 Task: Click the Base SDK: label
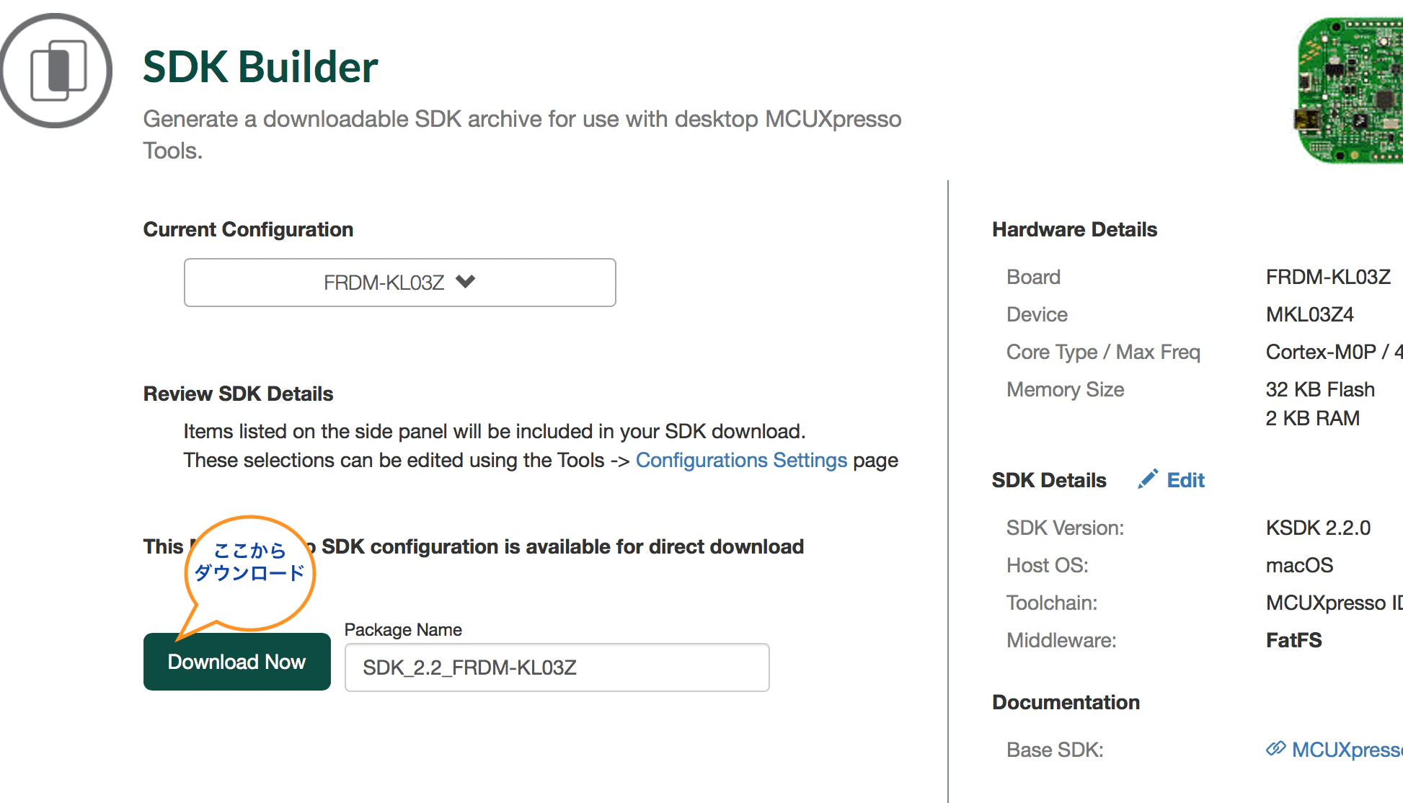coord(1055,750)
